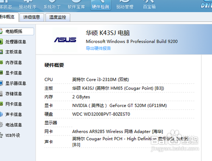Select 电脑概括 in the sidebar

(x=17, y=31)
